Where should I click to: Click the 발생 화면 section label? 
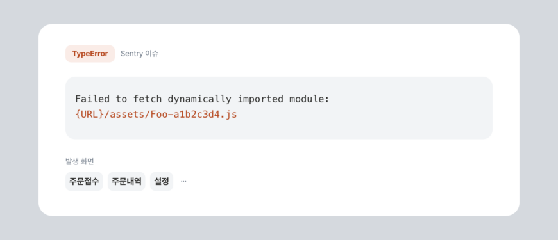click(80, 161)
